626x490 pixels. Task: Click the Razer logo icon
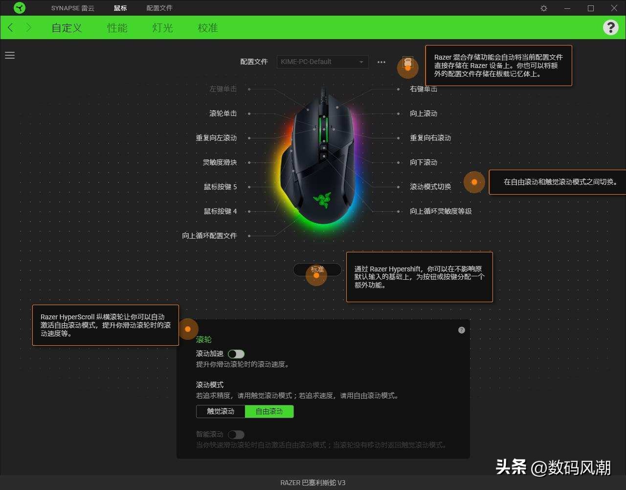click(19, 7)
